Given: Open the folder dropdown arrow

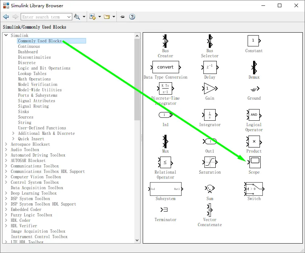Looking at the screenshot, I should [114, 17].
